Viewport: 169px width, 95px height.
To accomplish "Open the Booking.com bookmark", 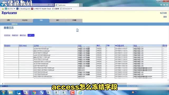I will coord(23,9).
